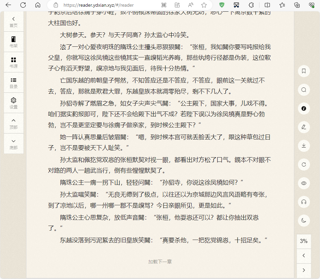This screenshot has width=320, height=279.
Task: Open browser essentials heart icon
Action: pyautogui.click(x=312, y=5)
